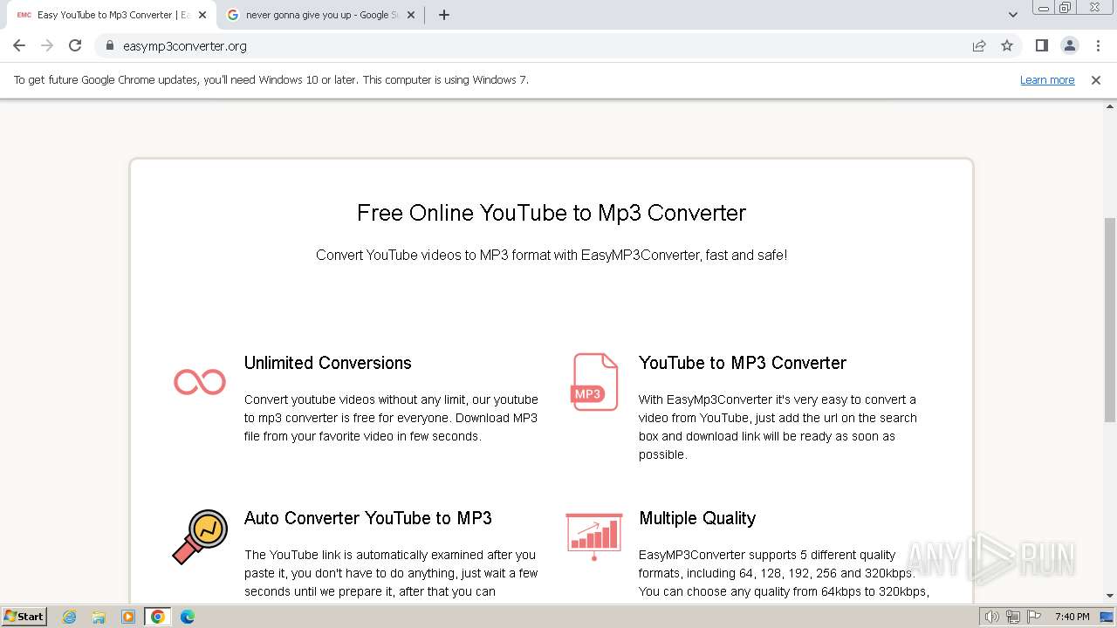Toggle the Chrome side panel
The image size is (1117, 628).
pyautogui.click(x=1041, y=45)
